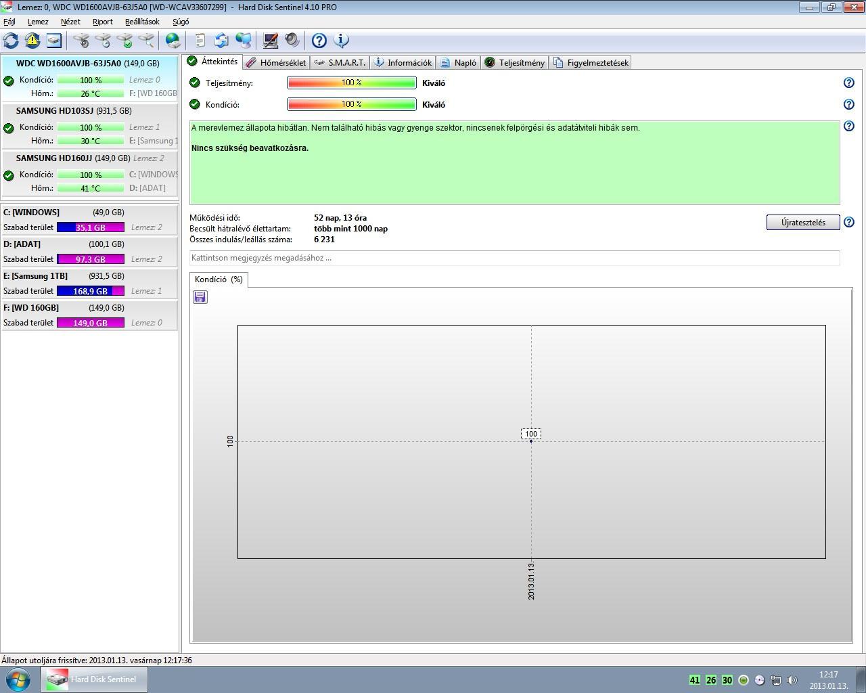This screenshot has height=693, width=866.
Task: Click the volume speaker tray icon
Action: tap(792, 680)
